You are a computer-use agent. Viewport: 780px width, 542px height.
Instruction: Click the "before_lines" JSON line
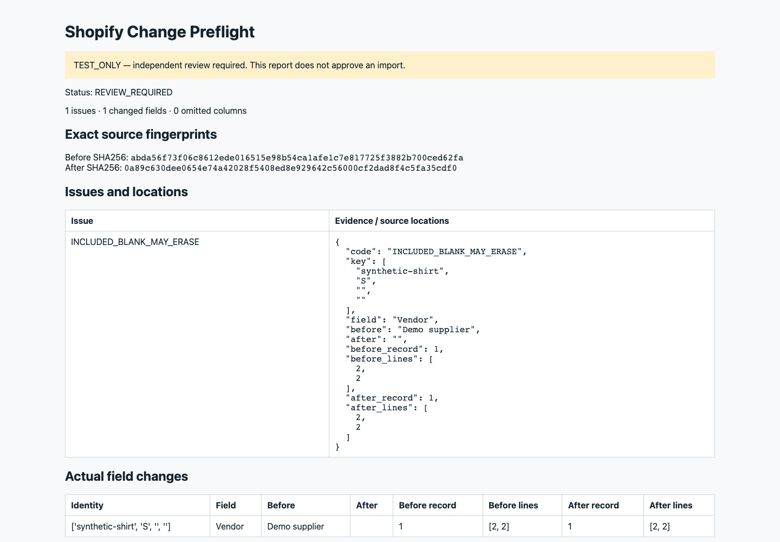click(x=389, y=359)
